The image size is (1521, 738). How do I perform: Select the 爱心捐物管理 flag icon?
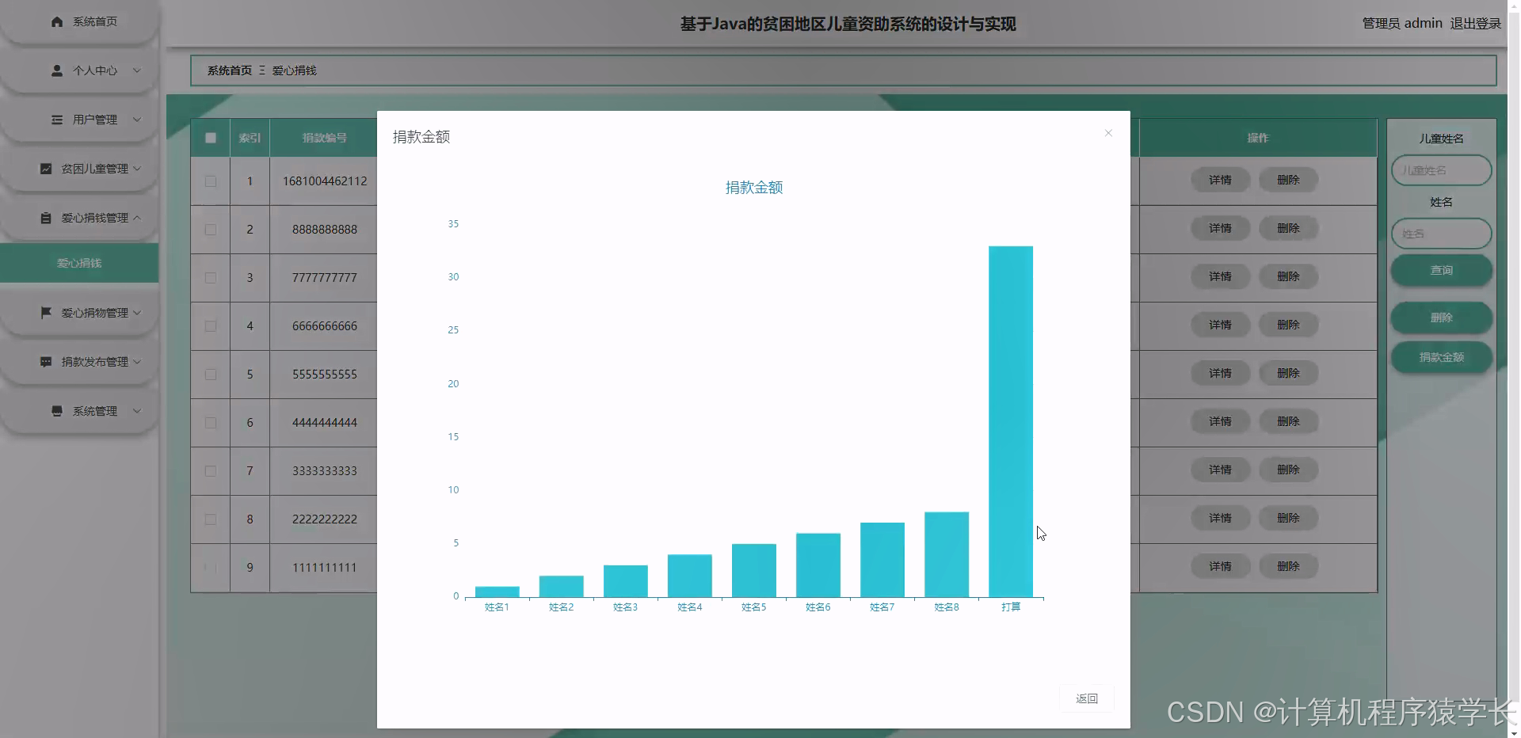46,312
